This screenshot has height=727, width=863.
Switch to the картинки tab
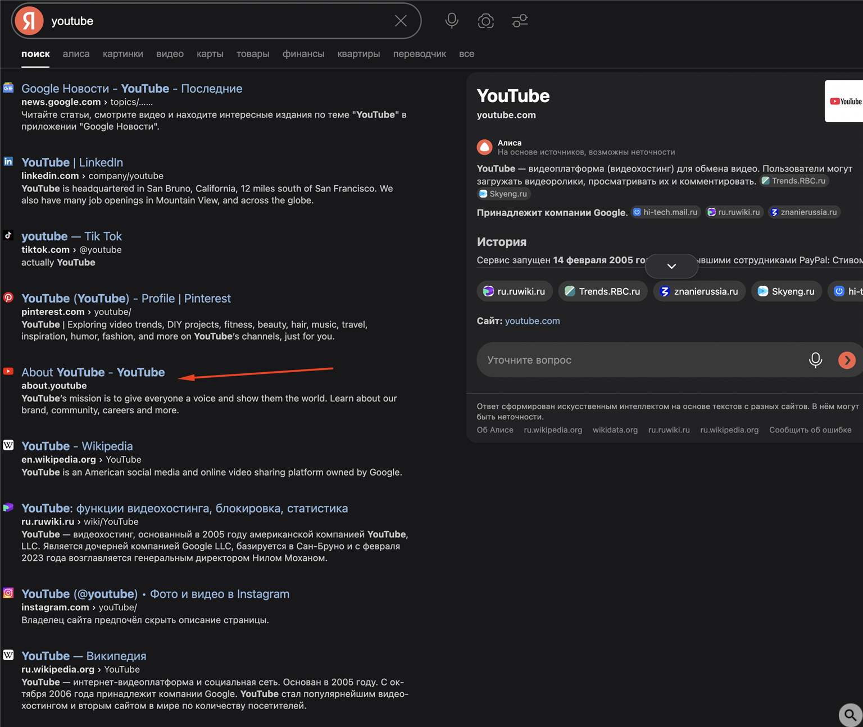click(122, 54)
